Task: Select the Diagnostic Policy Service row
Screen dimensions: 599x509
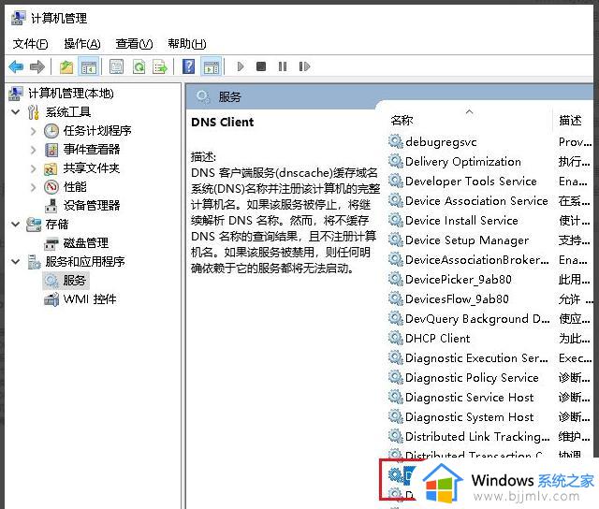Action: pos(489,378)
